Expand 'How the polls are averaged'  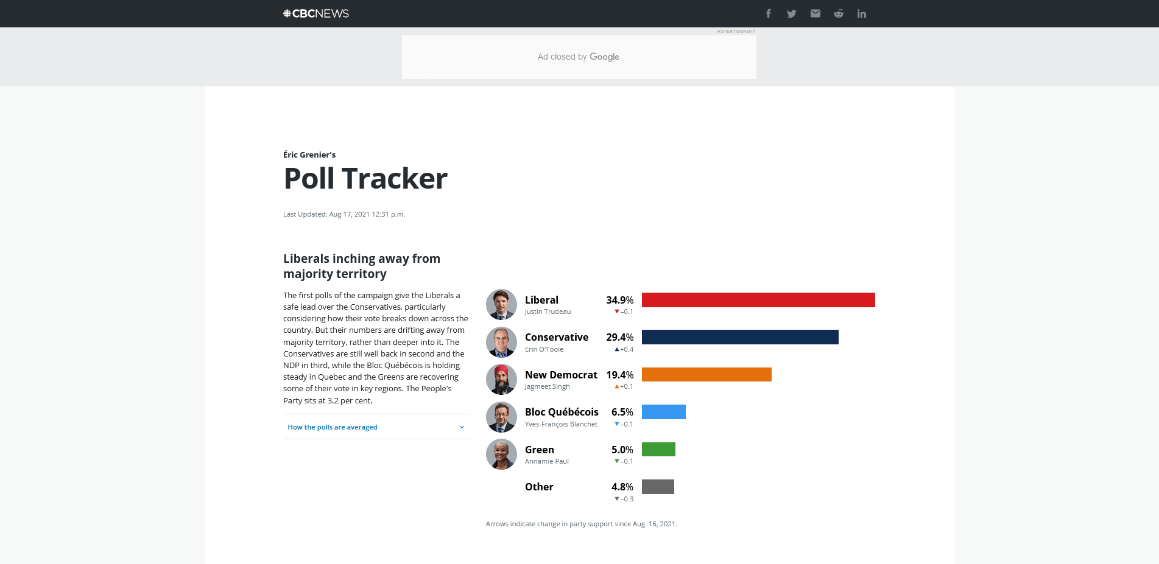coord(376,427)
